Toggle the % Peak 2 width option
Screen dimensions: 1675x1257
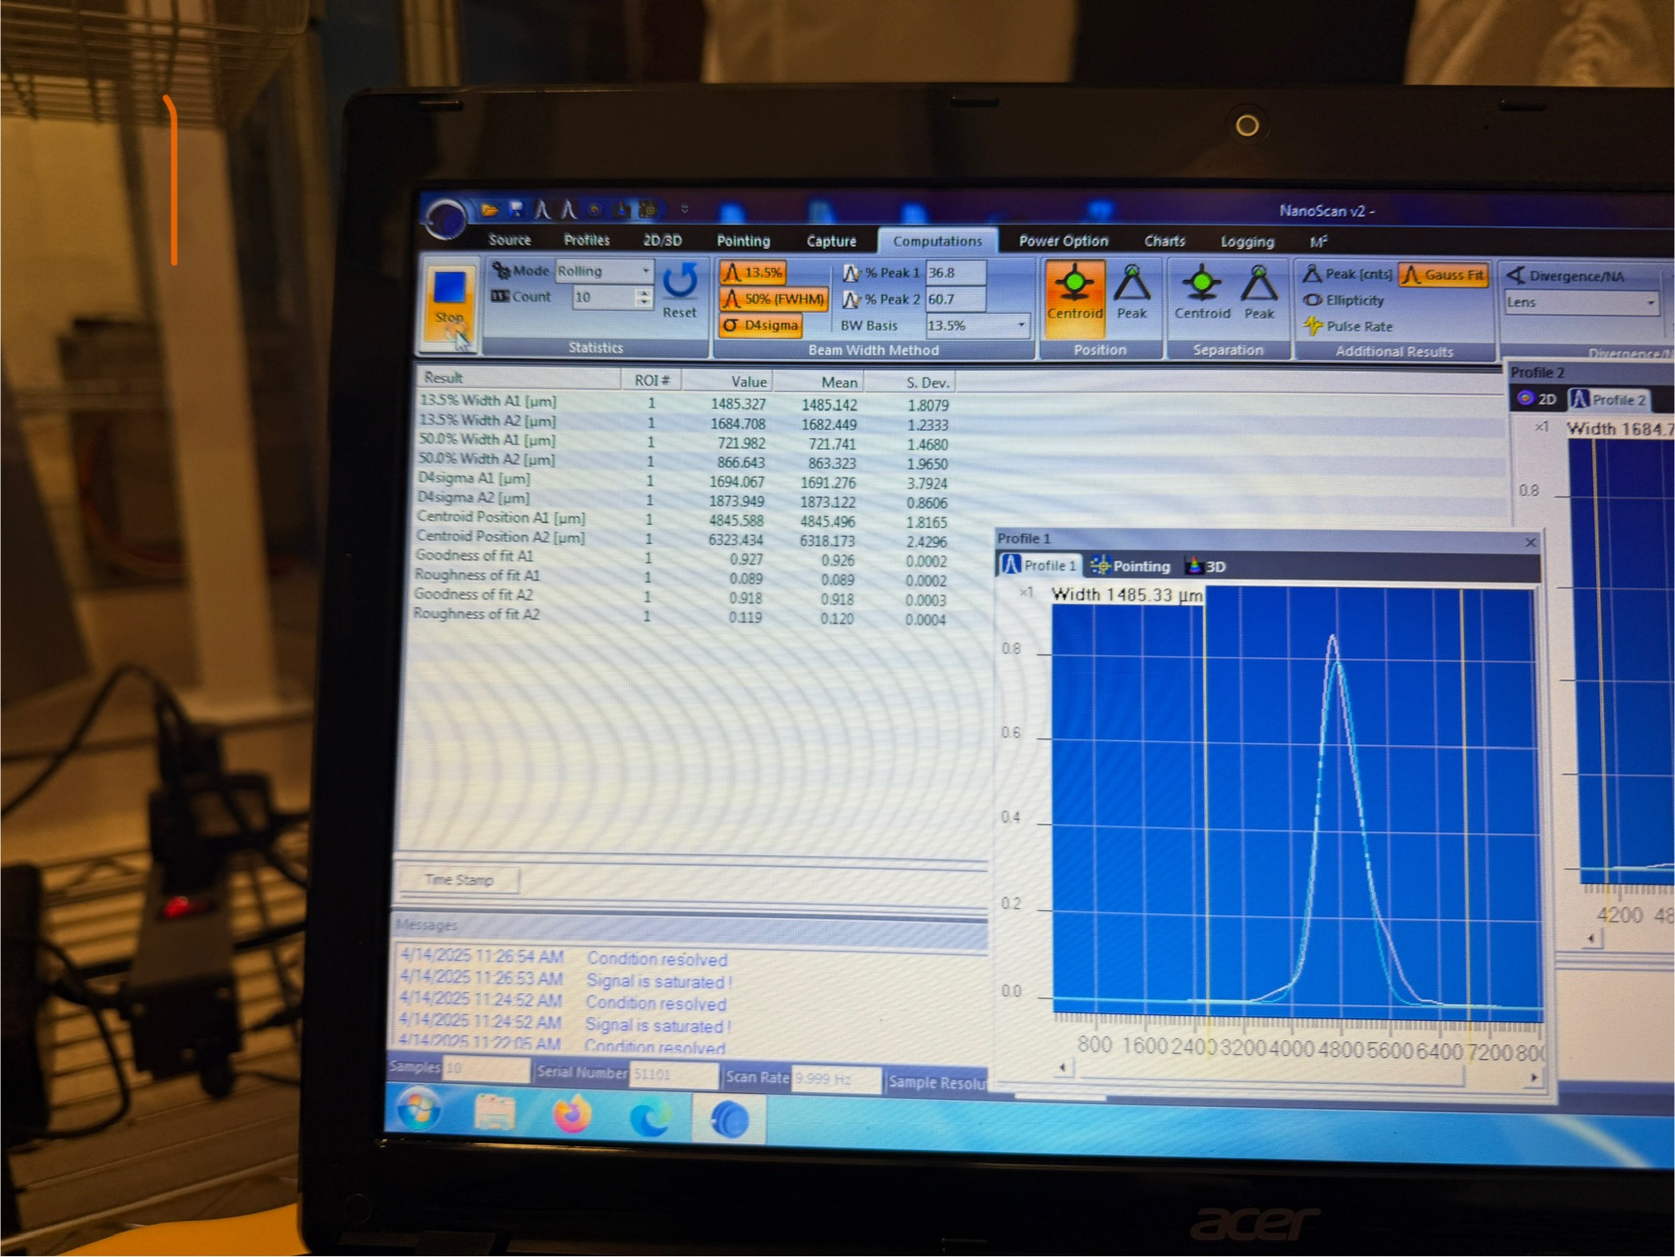click(881, 300)
